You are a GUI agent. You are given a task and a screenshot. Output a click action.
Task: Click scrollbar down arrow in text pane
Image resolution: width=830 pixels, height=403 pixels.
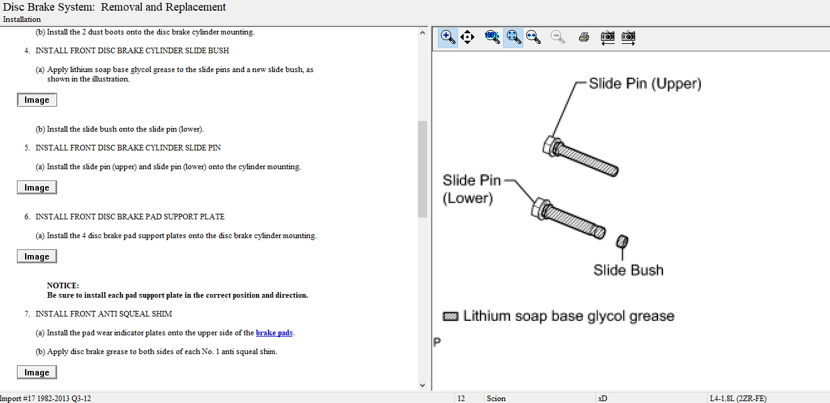[x=422, y=385]
